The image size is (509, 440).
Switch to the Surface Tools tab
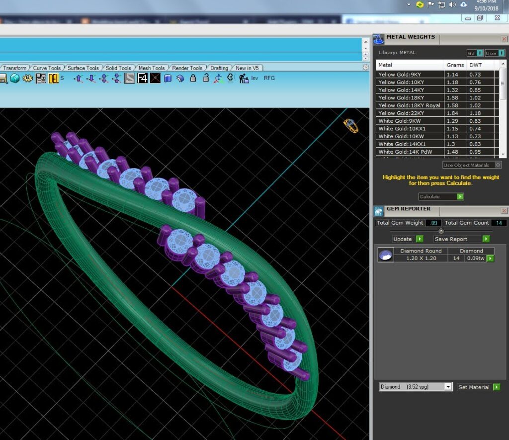[83, 68]
